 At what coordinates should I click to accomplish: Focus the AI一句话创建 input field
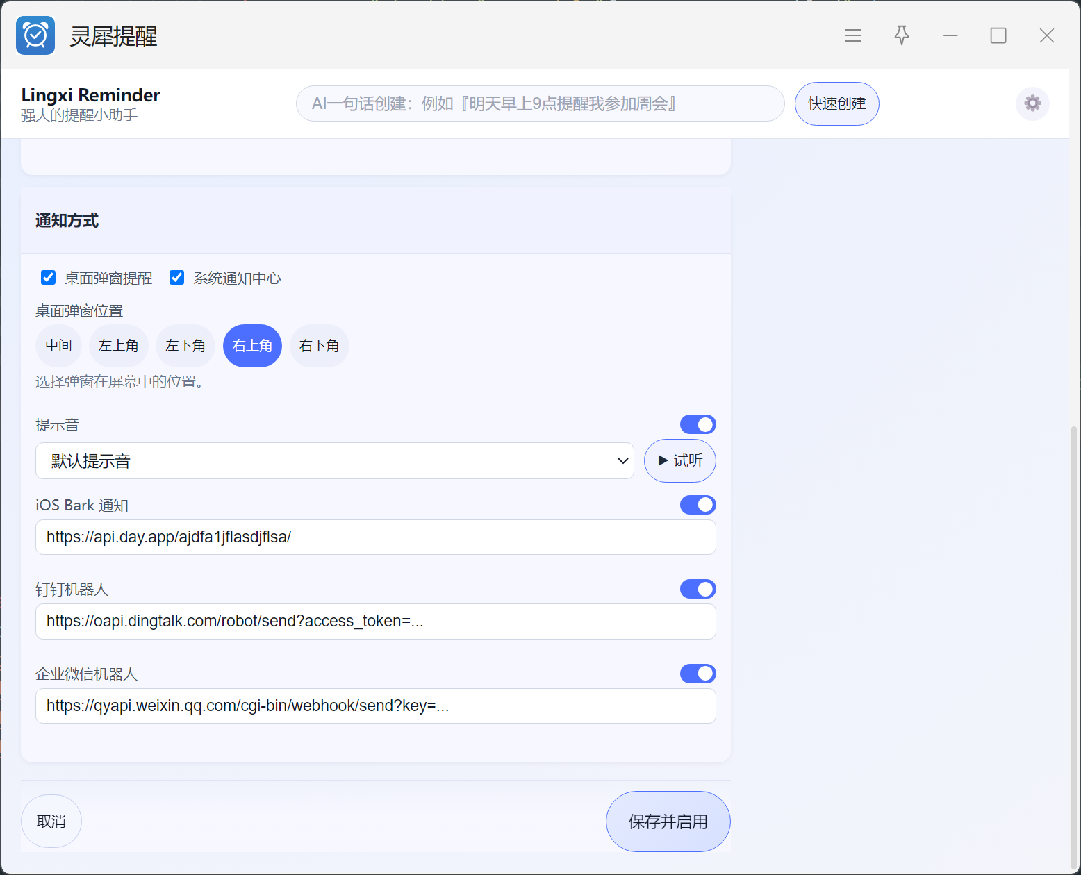(x=540, y=103)
